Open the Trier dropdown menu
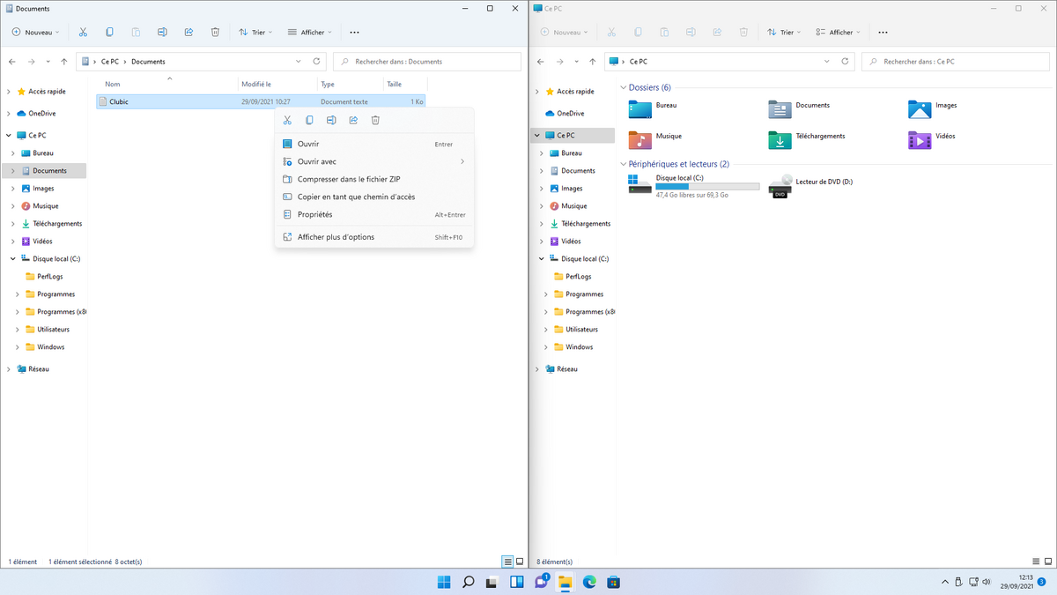The width and height of the screenshot is (1057, 595). coord(255,32)
